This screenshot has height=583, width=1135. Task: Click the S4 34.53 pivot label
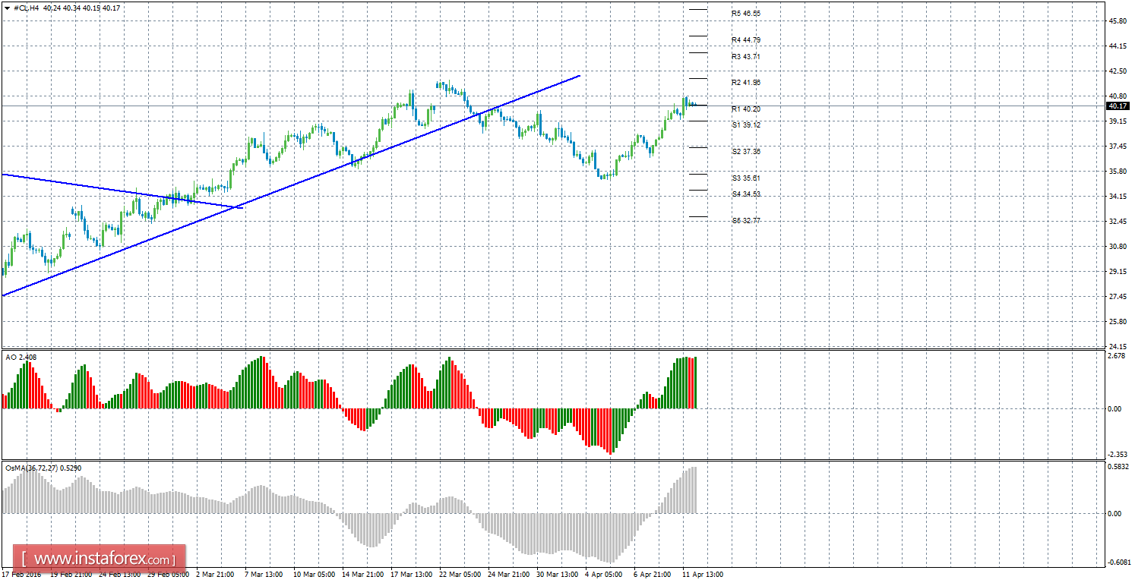[x=746, y=194]
